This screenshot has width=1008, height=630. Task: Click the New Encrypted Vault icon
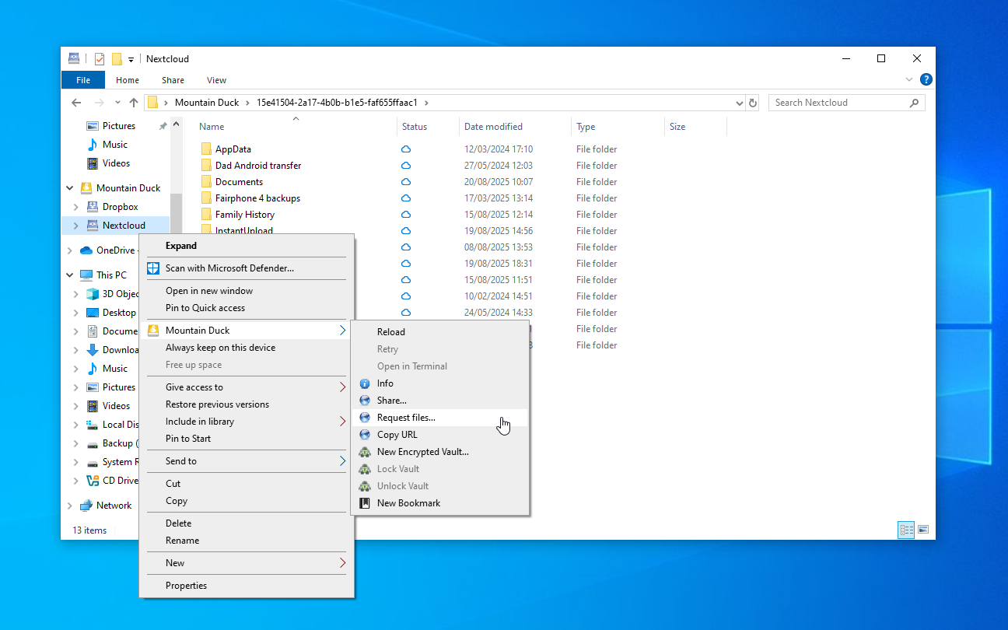(x=364, y=452)
